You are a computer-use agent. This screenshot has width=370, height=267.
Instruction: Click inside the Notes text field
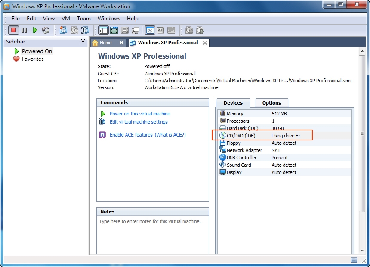(153, 235)
